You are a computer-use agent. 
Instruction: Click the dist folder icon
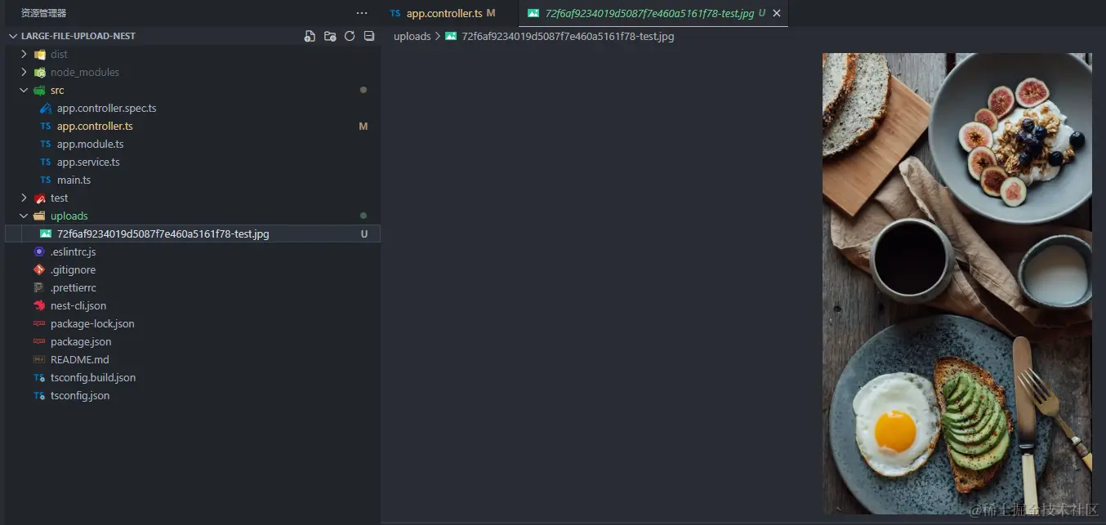[x=39, y=54]
